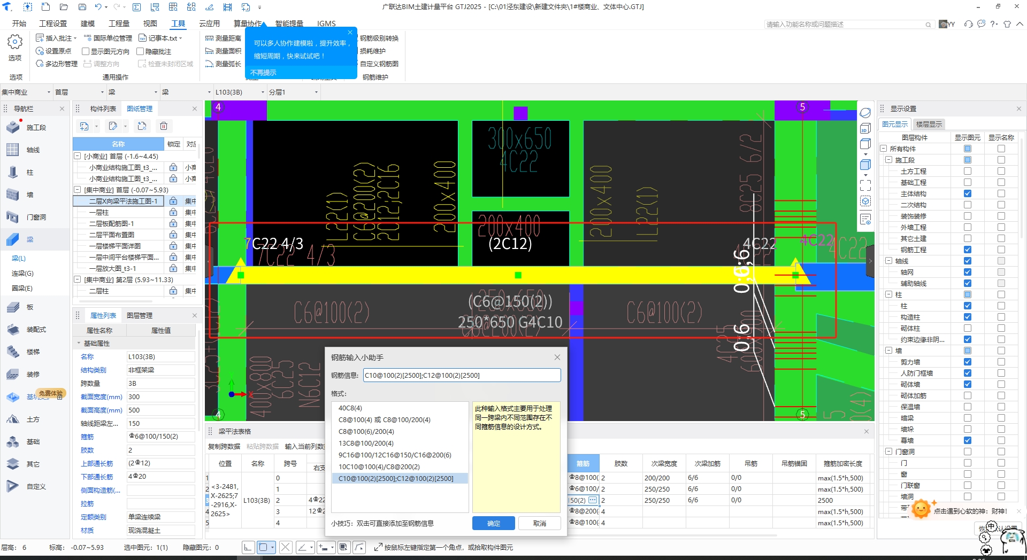Viewport: 1027px width, 560px height.
Task: Click the dashed fullscreen frame icon
Action: tap(865, 185)
